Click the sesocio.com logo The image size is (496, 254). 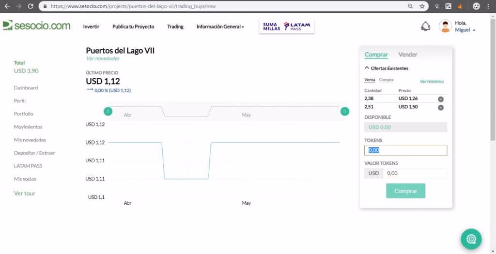pos(36,26)
